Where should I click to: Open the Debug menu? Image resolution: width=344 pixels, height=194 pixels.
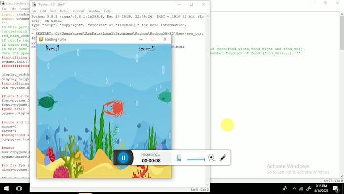point(65,11)
